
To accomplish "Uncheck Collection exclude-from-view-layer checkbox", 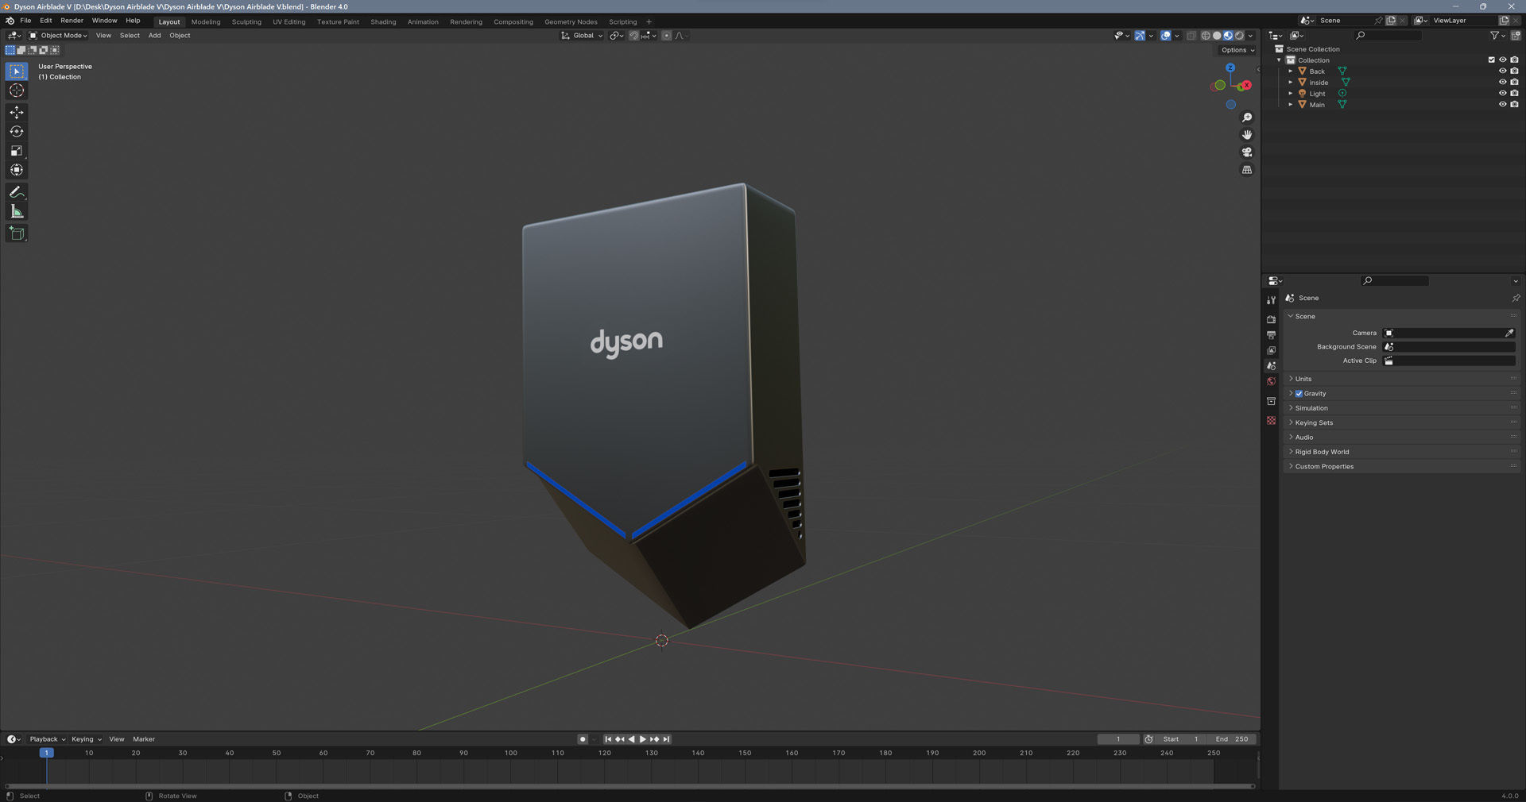I will pos(1492,60).
